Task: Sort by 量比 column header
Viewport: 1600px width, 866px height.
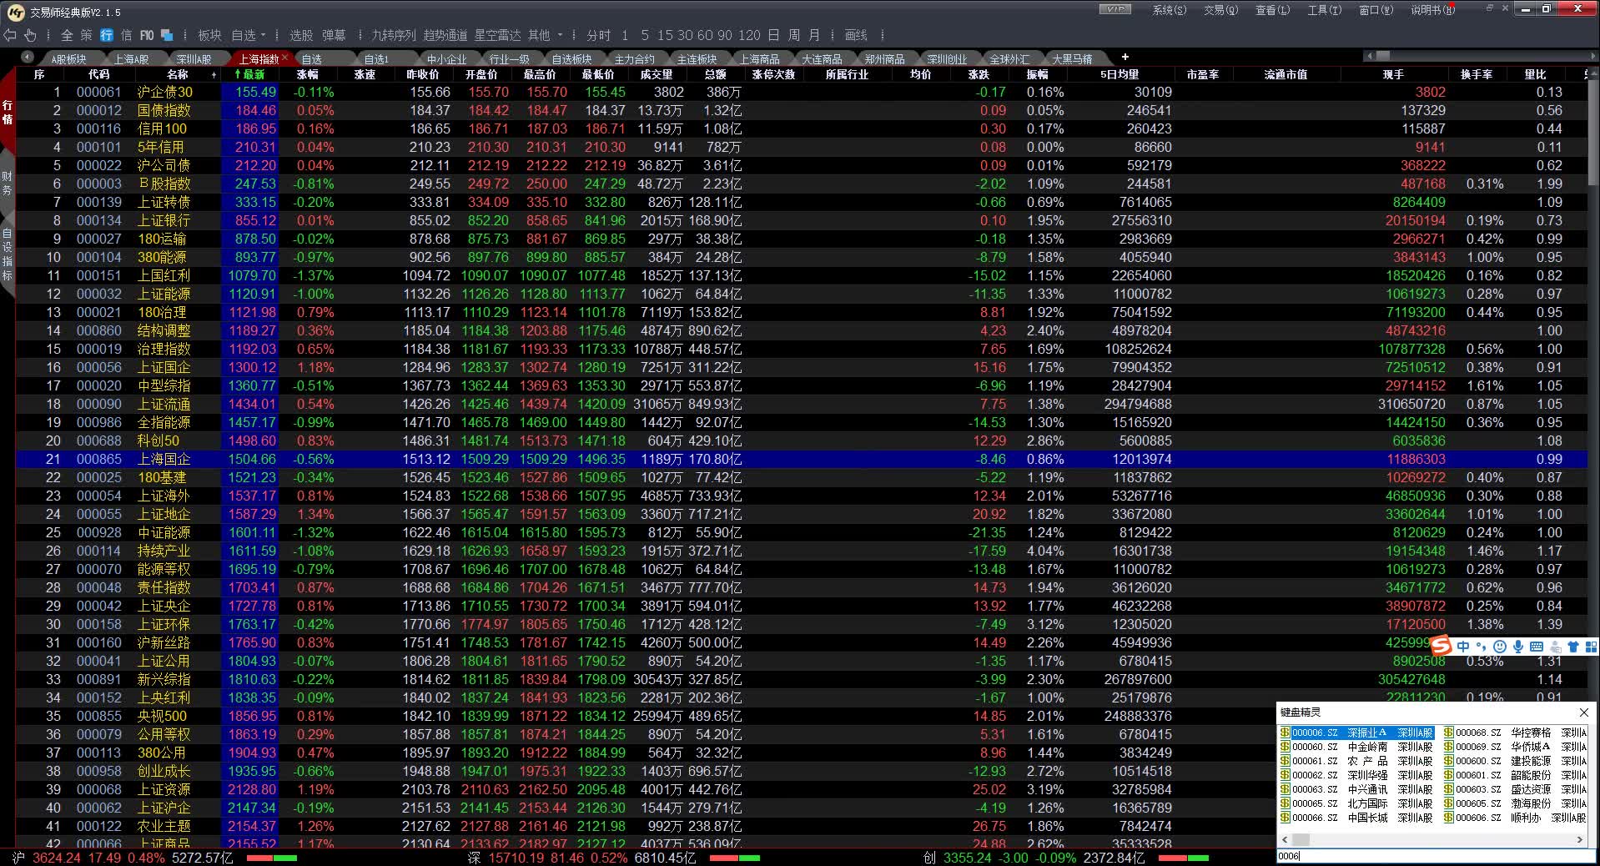Action: coord(1535,74)
